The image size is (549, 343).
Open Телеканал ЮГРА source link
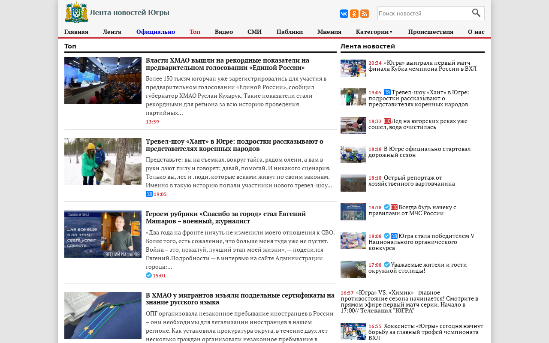pos(387,310)
